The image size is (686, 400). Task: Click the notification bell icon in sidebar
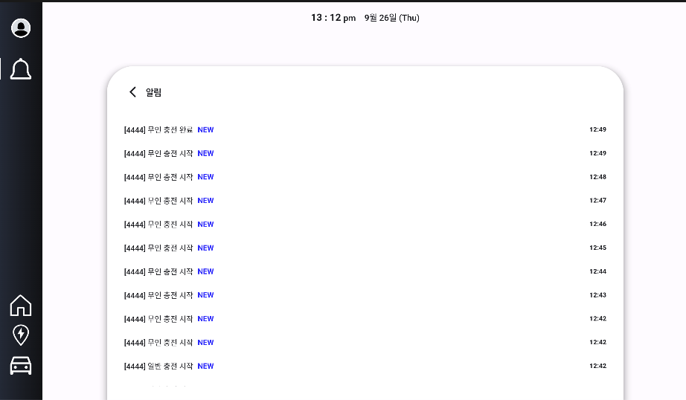tap(21, 68)
